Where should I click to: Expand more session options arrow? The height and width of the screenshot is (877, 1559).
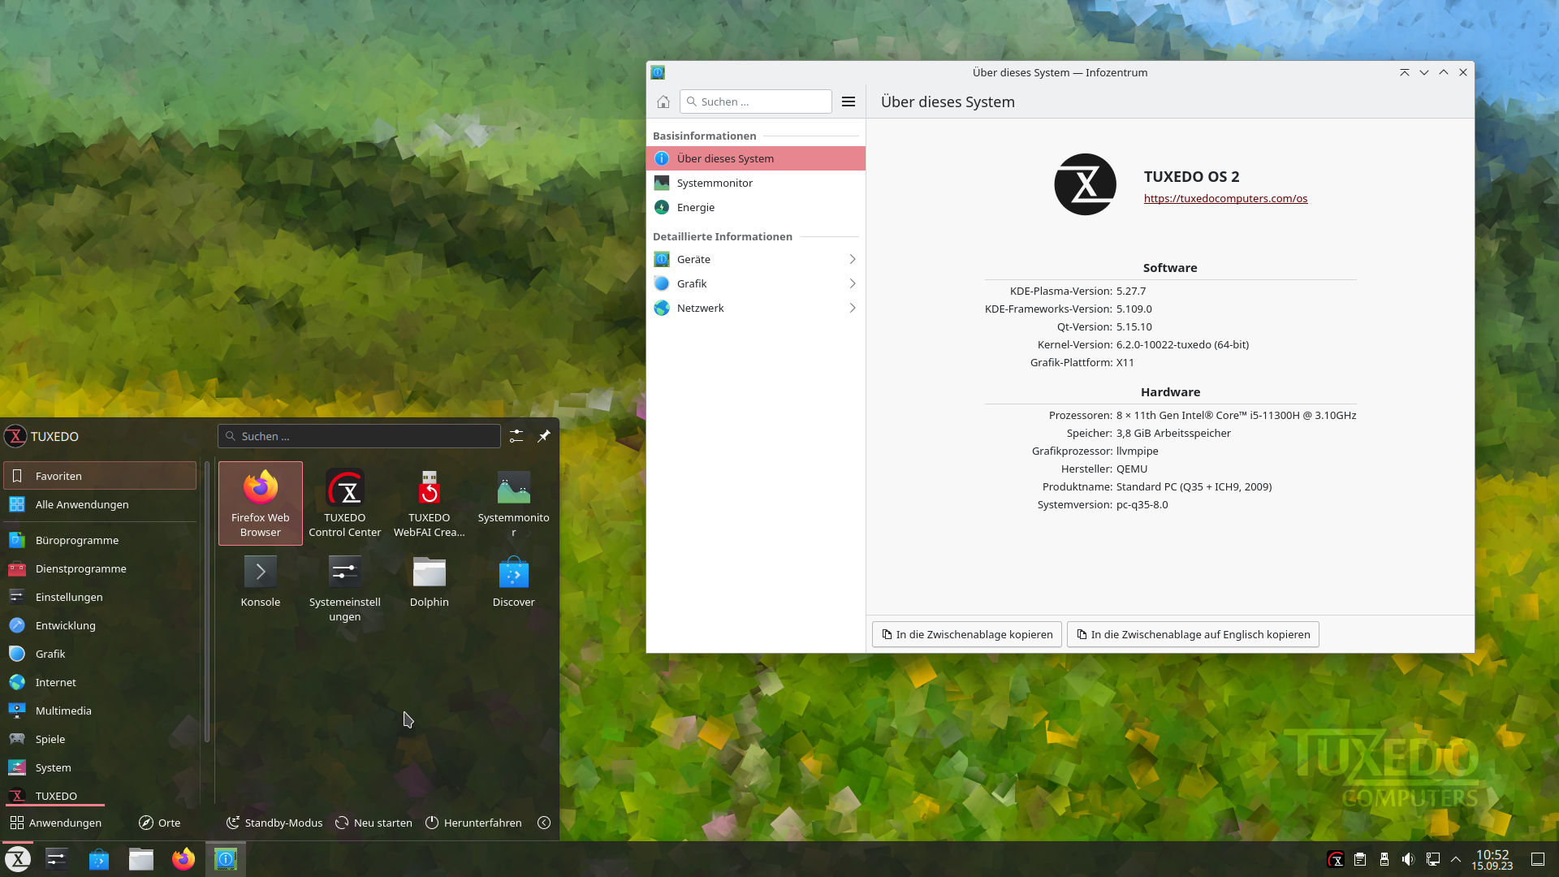point(544,823)
